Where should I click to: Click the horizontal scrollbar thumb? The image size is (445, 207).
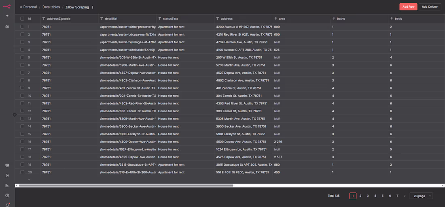coord(126,186)
